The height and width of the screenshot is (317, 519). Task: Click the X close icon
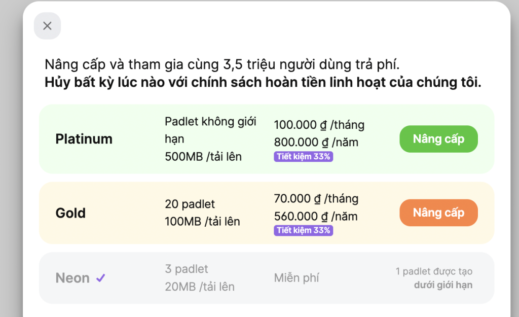click(47, 26)
